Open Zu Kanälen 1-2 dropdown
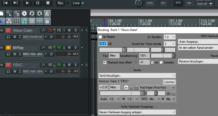Image resolution: width=218 pixels, height=116 pixels. 170,37
